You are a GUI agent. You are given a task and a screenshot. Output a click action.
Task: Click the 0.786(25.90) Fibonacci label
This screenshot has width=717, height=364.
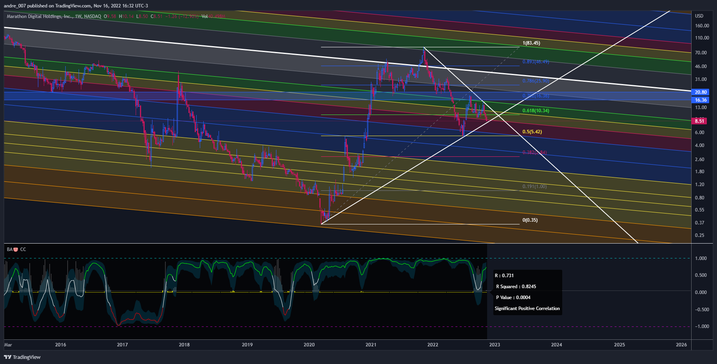536,81
